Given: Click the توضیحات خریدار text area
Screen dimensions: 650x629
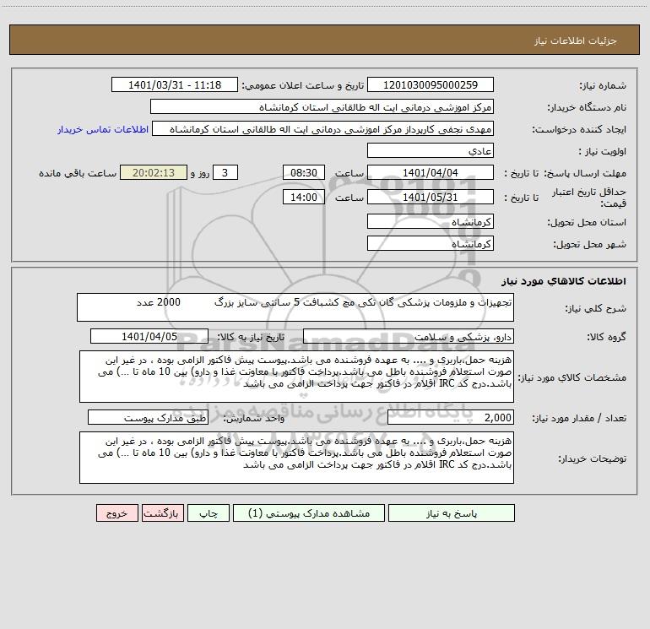Looking at the screenshot, I should point(296,458).
